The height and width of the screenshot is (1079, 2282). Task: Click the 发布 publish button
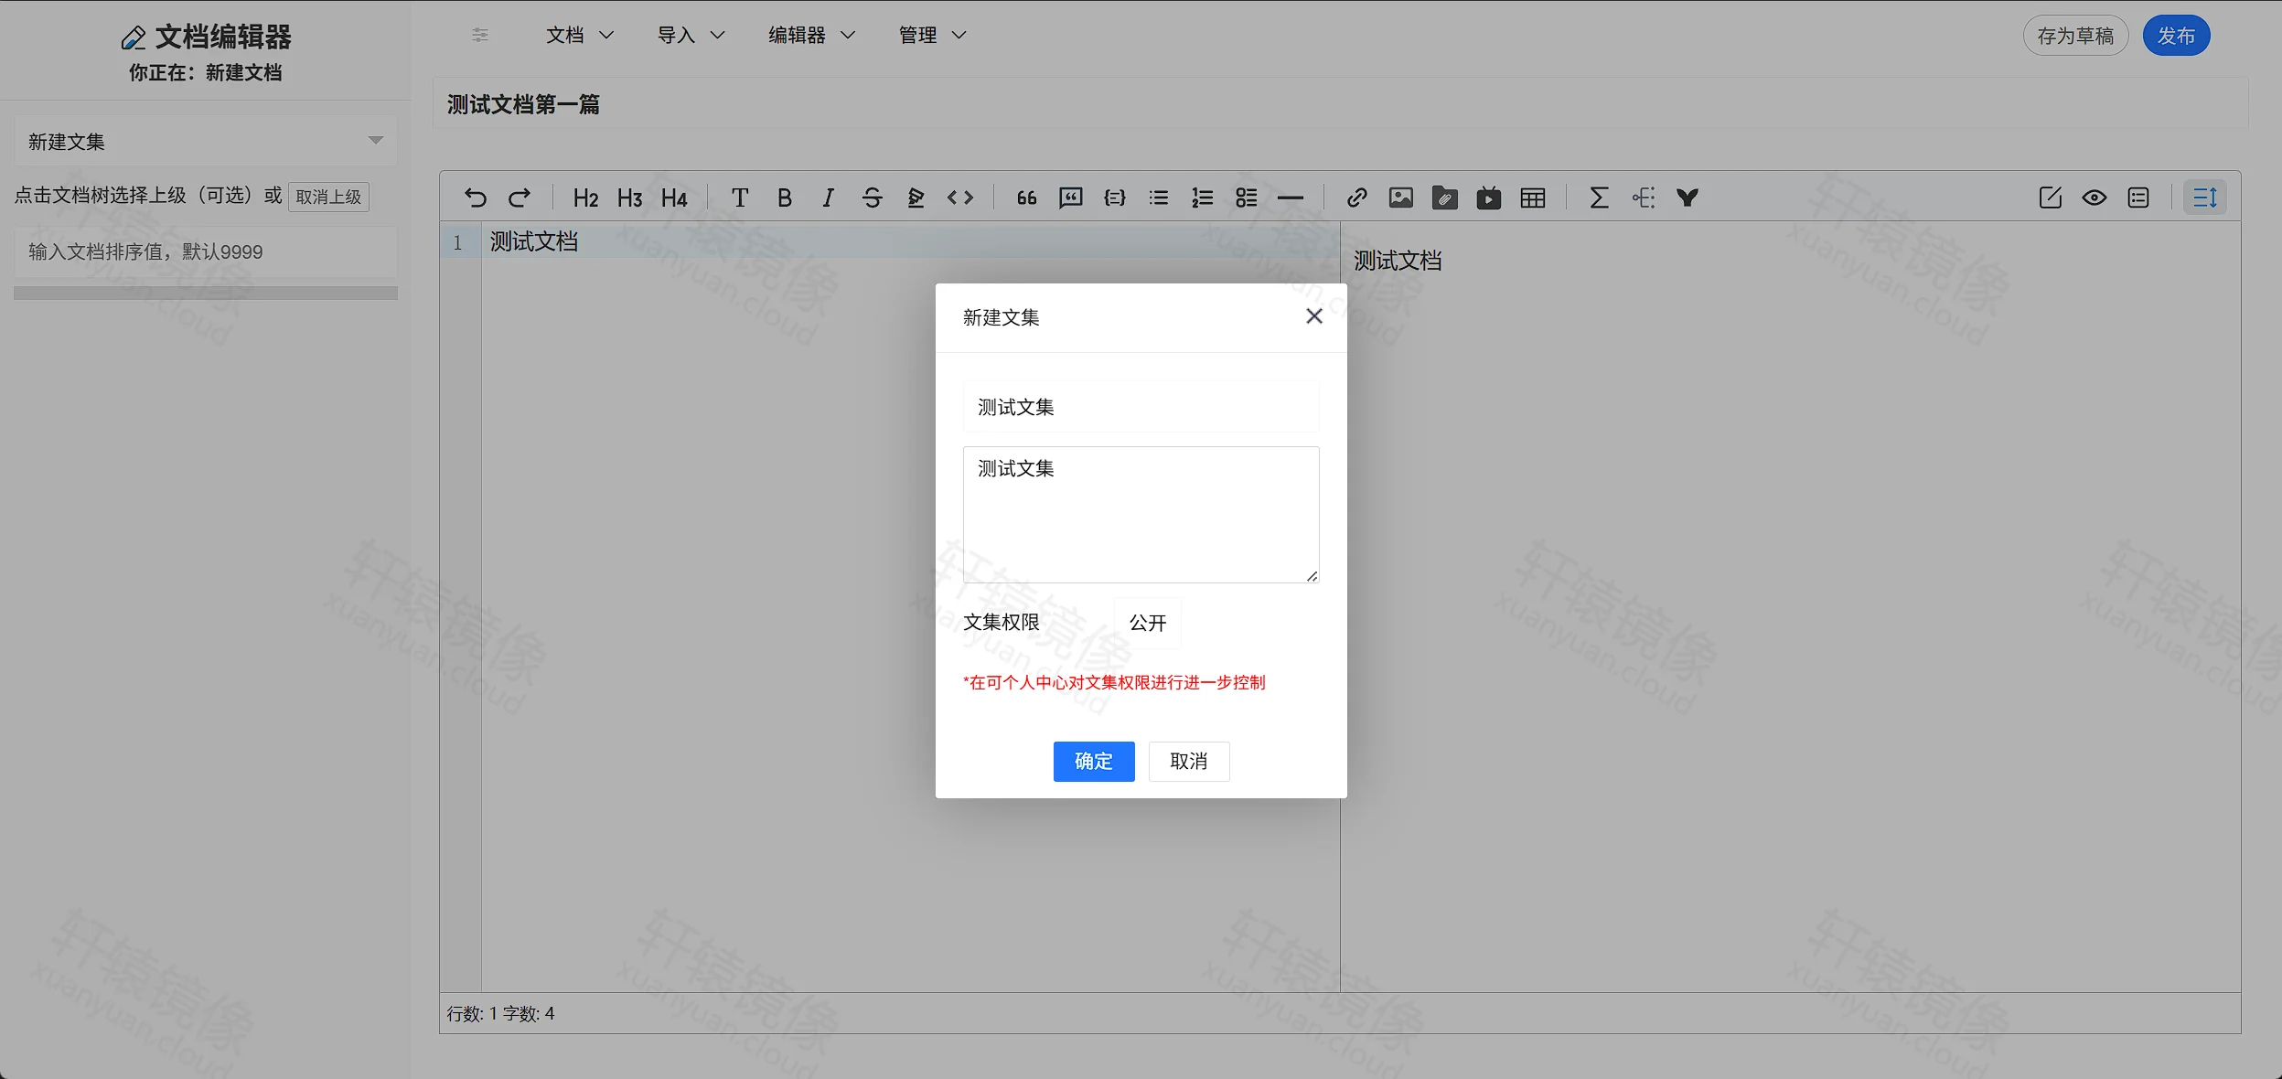pyautogui.click(x=2176, y=36)
